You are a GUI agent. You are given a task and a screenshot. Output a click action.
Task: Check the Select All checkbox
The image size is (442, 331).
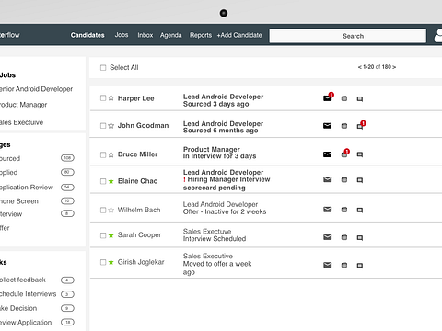pos(103,67)
